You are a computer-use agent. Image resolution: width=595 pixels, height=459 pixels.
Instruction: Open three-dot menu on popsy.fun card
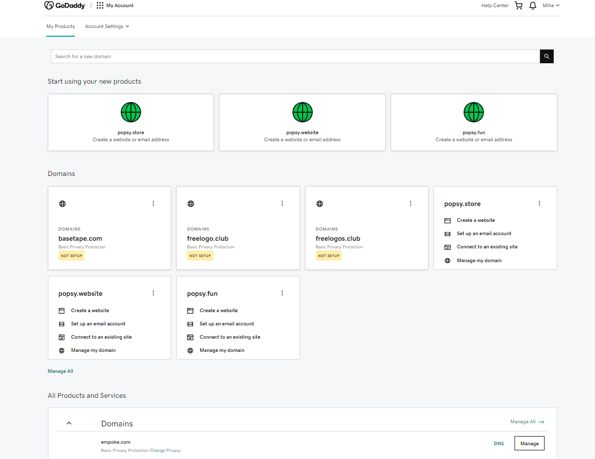[x=282, y=293]
